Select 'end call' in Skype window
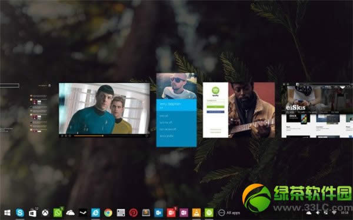353x220 pixels. (x=164, y=116)
